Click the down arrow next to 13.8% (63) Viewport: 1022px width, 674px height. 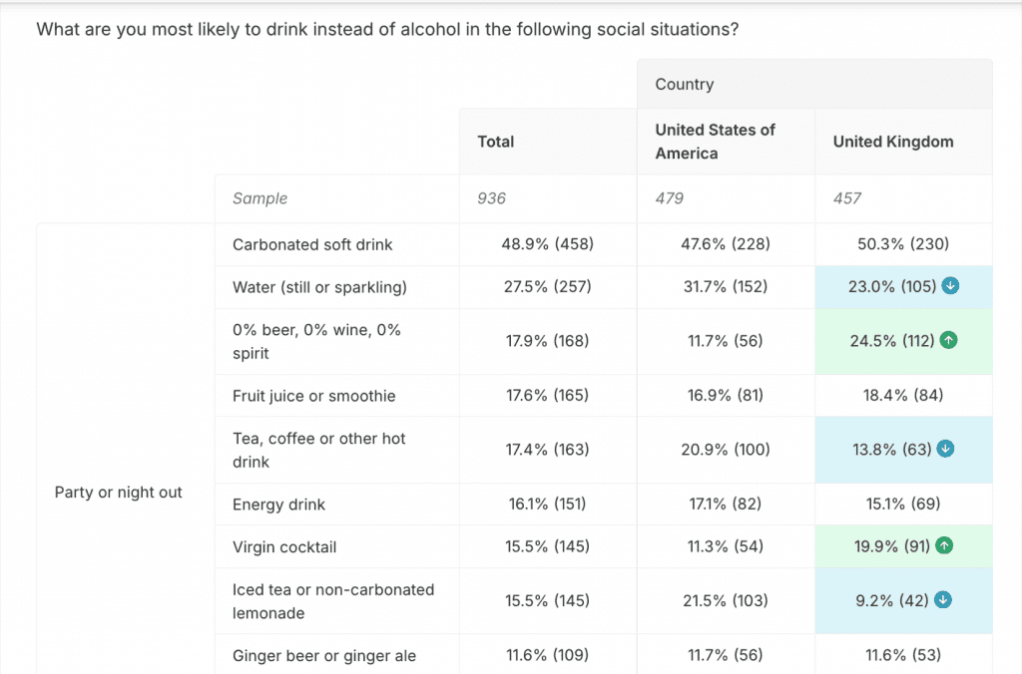click(947, 450)
